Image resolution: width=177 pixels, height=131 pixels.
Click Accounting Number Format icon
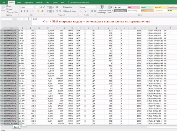(81, 11)
